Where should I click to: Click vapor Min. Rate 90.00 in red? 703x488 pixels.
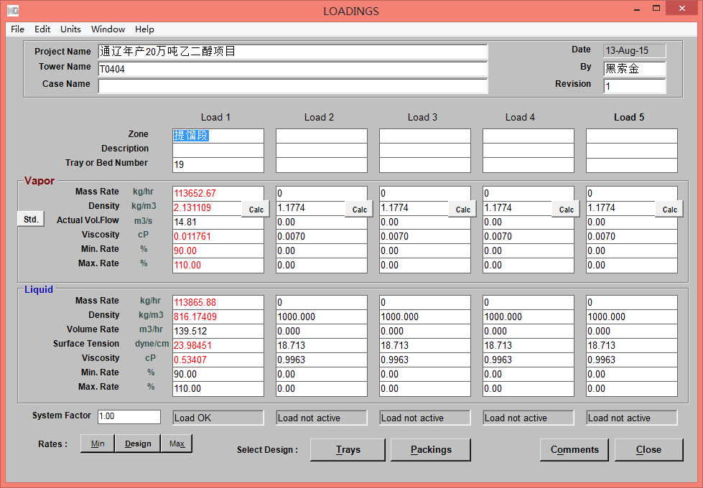218,251
